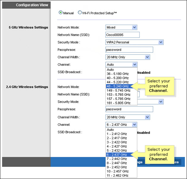
Task: Click the 2.4 GHz Passphrase input field
Action: pos(129,109)
